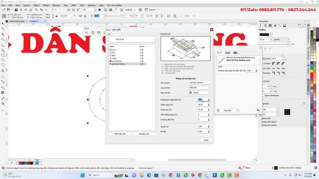
Task: Click the 'Tạo LEDs' button
Action: coord(227,110)
